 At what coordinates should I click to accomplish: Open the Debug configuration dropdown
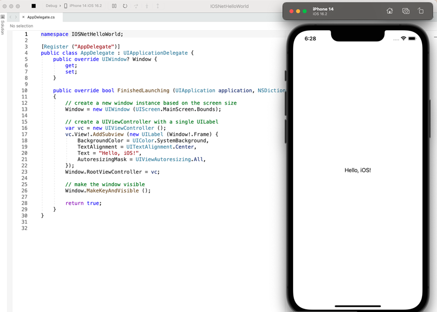coord(51,6)
